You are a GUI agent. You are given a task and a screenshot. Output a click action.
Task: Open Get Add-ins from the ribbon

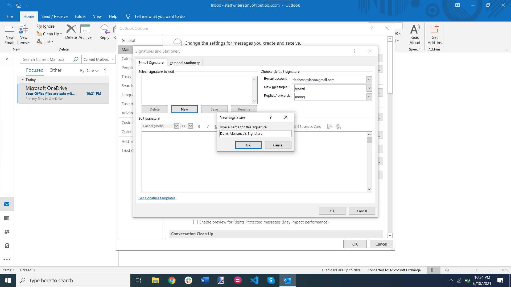tap(434, 35)
